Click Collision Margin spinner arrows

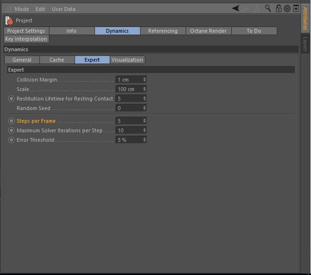click(144, 80)
